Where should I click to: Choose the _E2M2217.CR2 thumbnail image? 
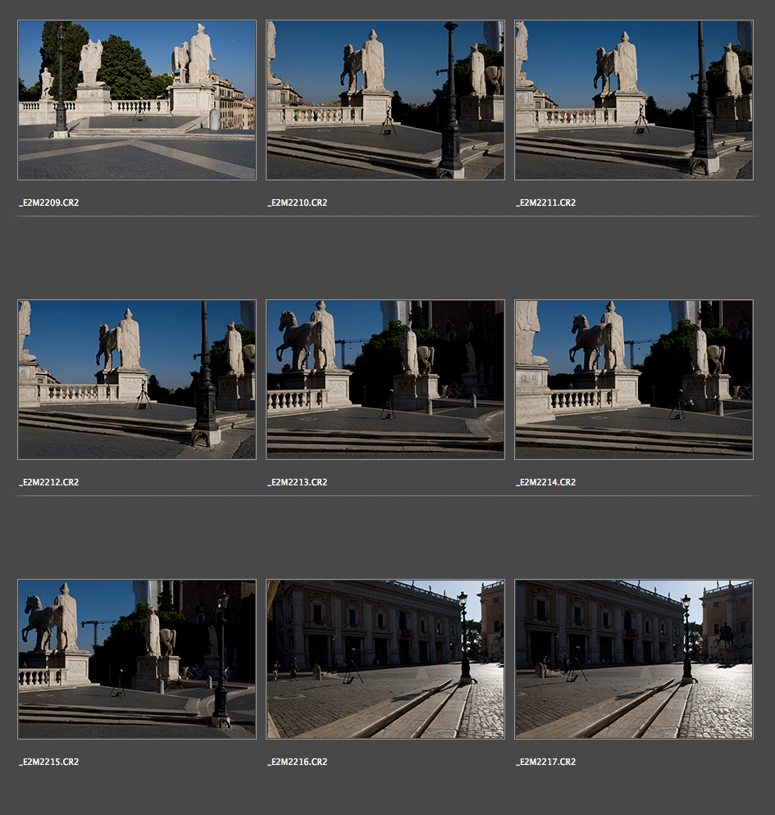coord(633,659)
